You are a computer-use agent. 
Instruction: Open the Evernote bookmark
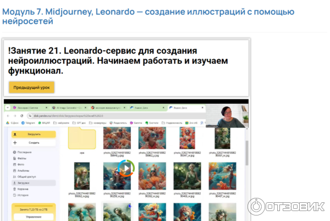[152, 123]
